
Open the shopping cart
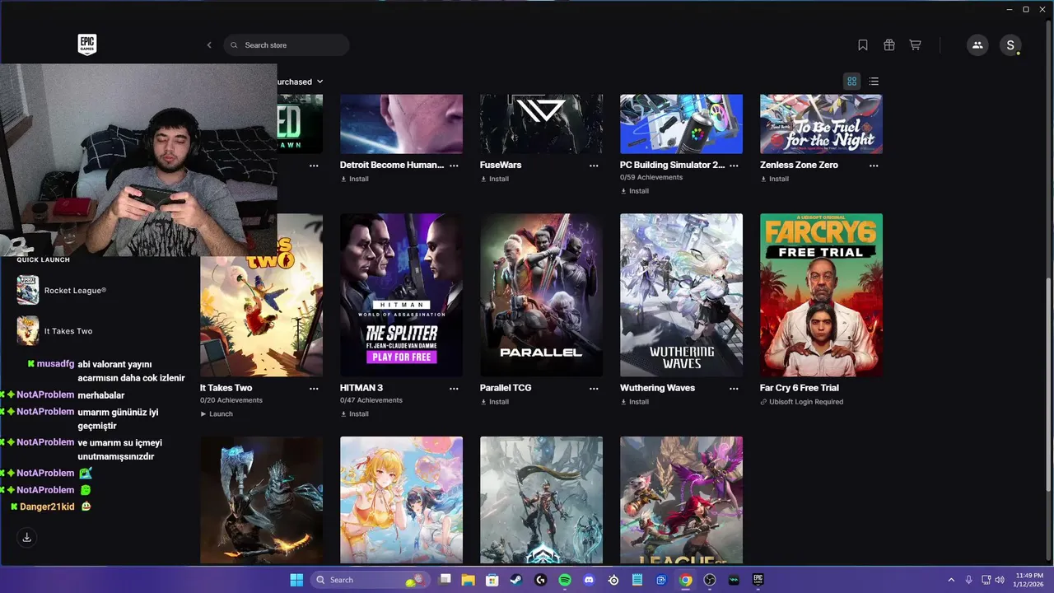click(x=915, y=45)
